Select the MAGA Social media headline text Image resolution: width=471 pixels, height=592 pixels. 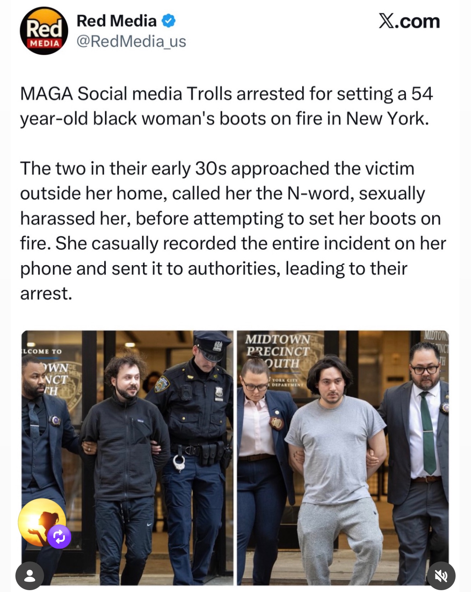click(226, 106)
